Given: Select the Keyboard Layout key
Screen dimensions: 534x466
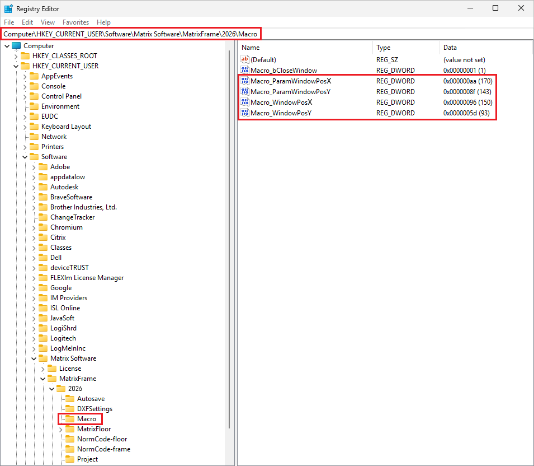Looking at the screenshot, I should point(67,127).
